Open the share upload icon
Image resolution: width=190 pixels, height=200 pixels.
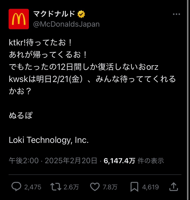174,187
